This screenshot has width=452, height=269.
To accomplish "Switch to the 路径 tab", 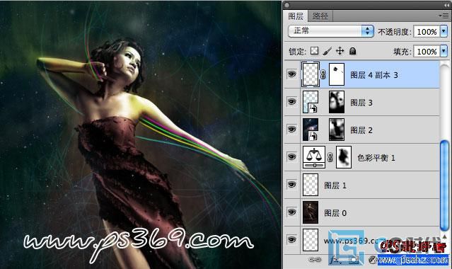I will (x=320, y=16).
